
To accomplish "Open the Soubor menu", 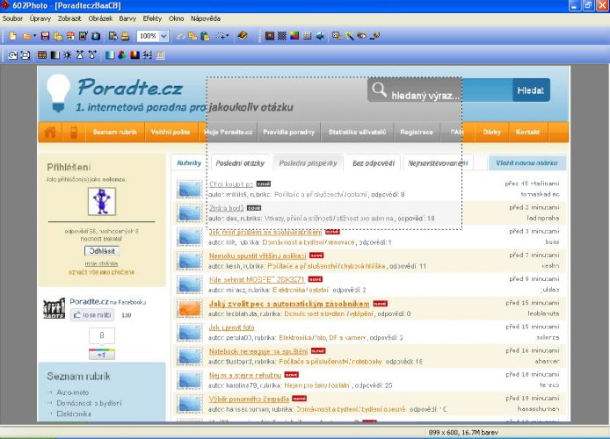I will pyautogui.click(x=12, y=18).
